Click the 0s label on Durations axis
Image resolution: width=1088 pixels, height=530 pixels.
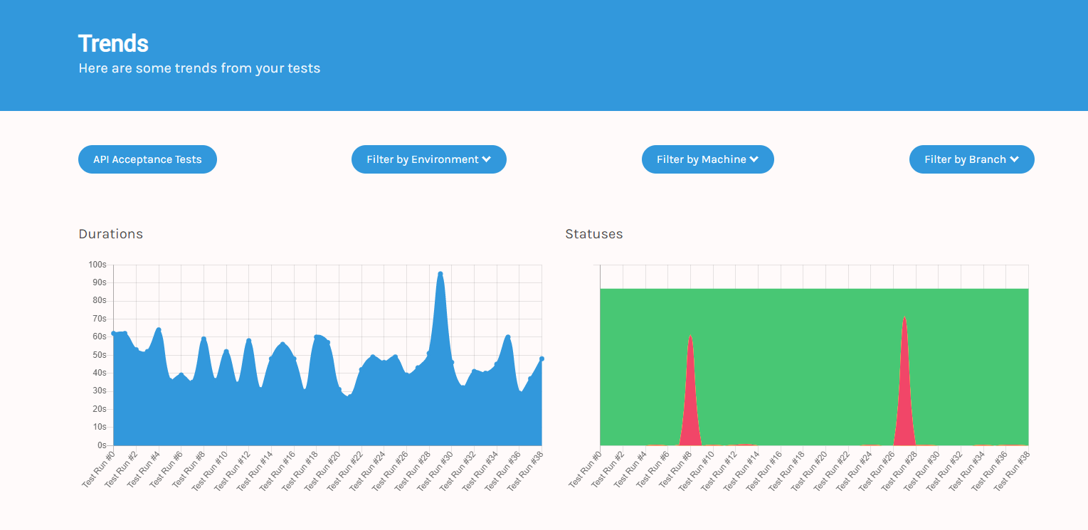[102, 445]
